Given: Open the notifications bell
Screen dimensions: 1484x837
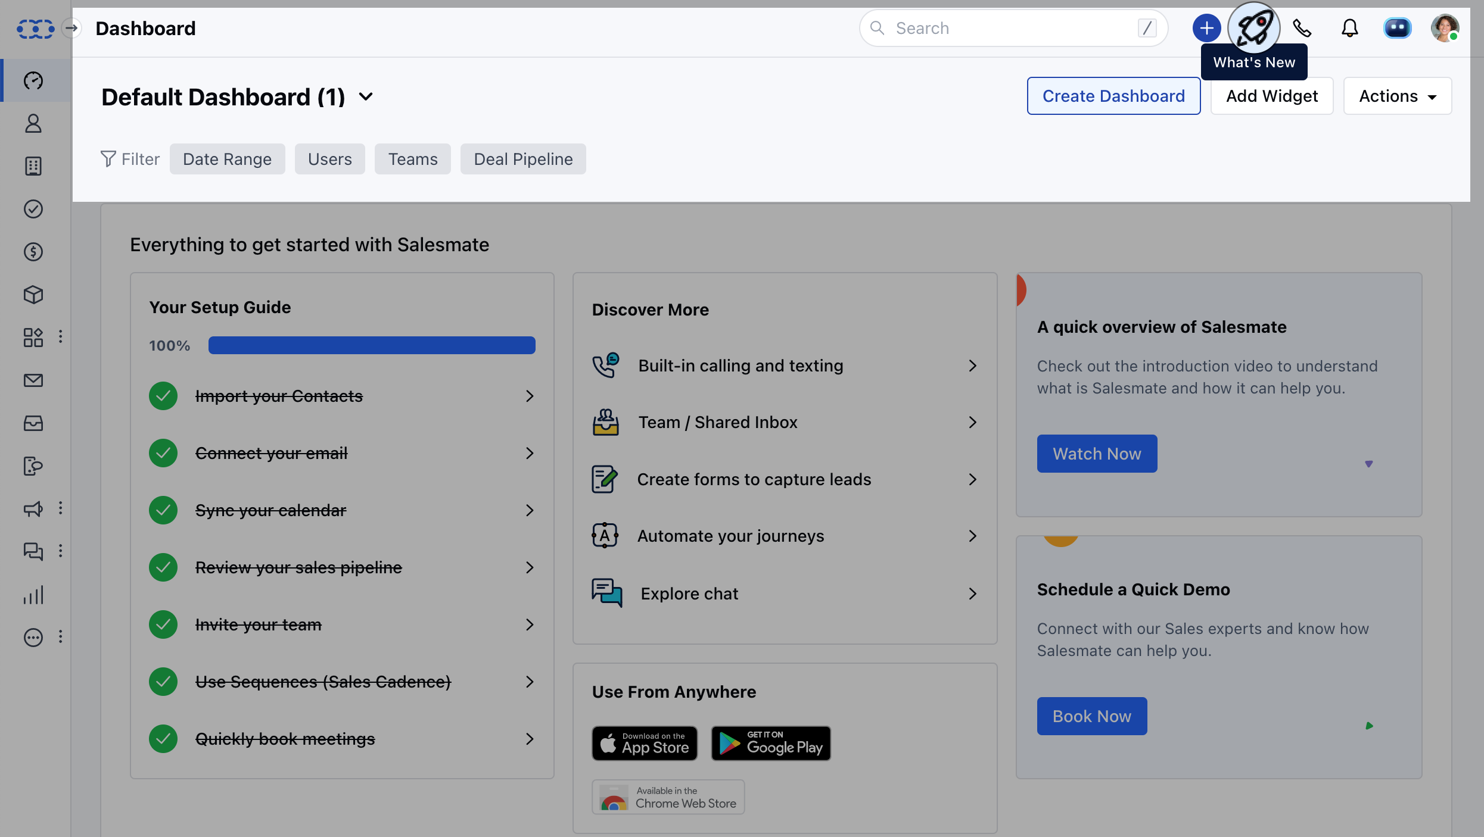Looking at the screenshot, I should pyautogui.click(x=1349, y=28).
